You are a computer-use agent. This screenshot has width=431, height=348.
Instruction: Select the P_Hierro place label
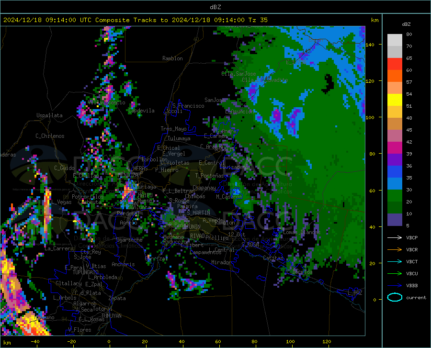(167, 170)
